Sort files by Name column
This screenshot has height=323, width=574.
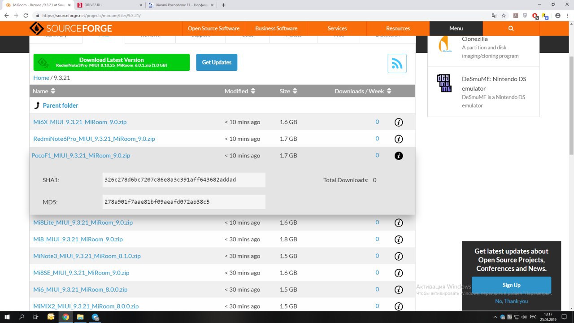click(44, 91)
